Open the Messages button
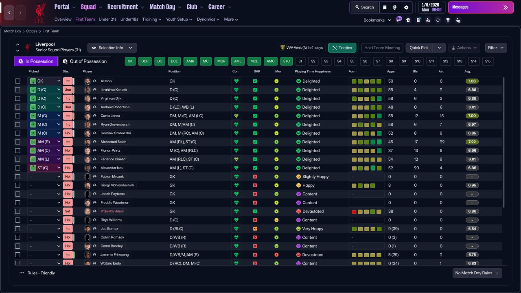This screenshot has height=293, width=521. (x=480, y=7)
